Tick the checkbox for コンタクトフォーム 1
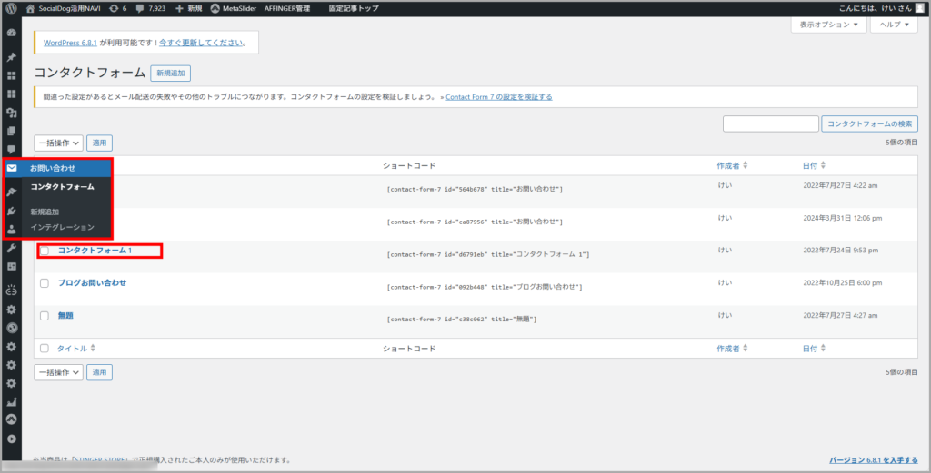 [45, 251]
